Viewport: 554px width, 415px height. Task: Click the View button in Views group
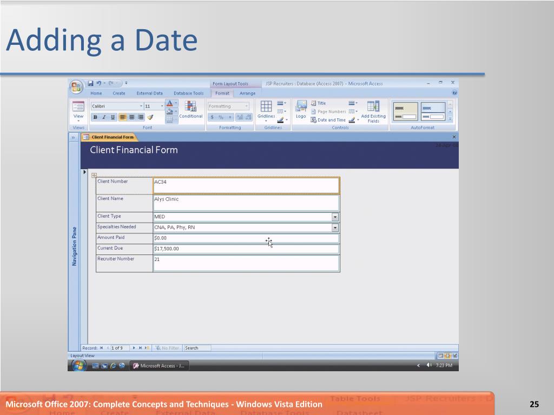click(78, 111)
